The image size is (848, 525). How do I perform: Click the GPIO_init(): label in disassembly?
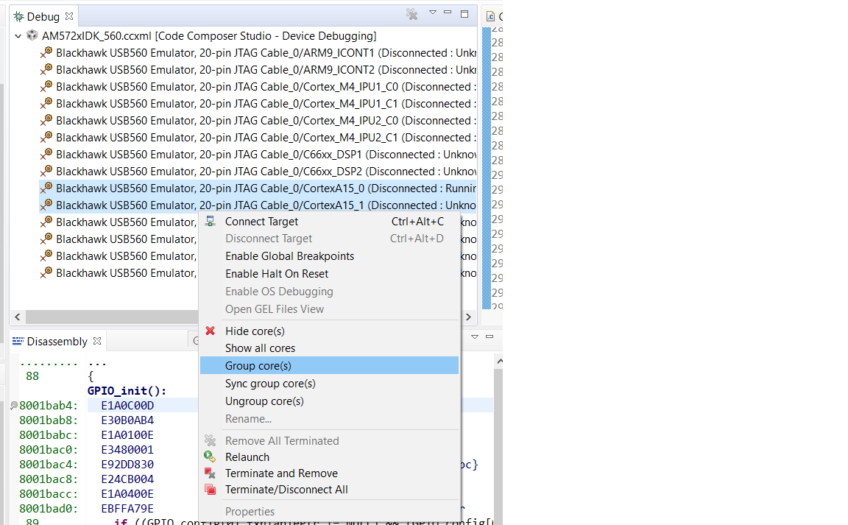pos(127,391)
